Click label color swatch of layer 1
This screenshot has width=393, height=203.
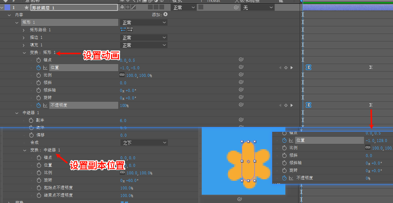pos(7,8)
